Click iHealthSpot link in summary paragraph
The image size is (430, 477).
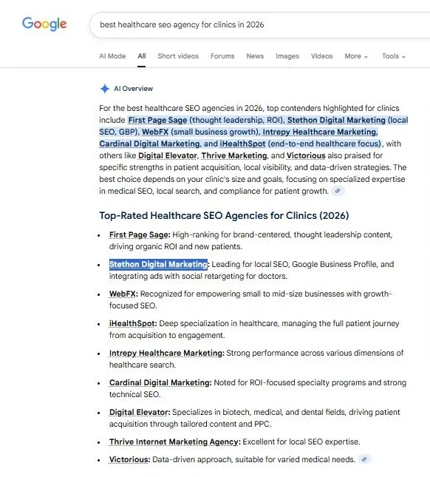[x=242, y=143]
